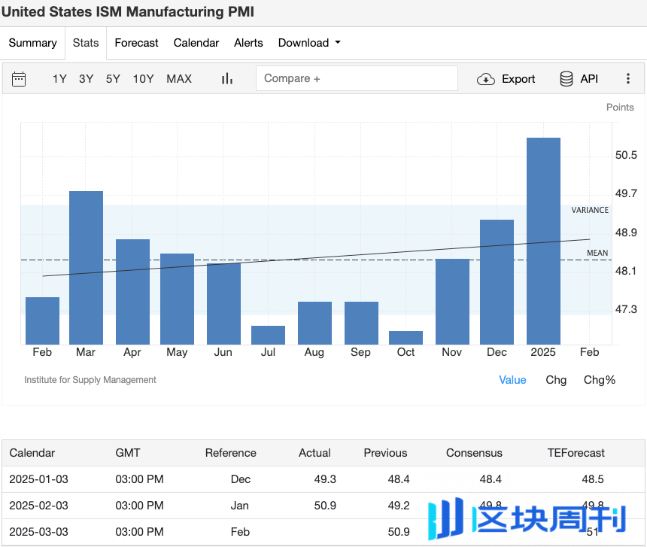Image resolution: width=647 pixels, height=547 pixels.
Task: Click the Dec bar in chart
Action: [x=497, y=282]
